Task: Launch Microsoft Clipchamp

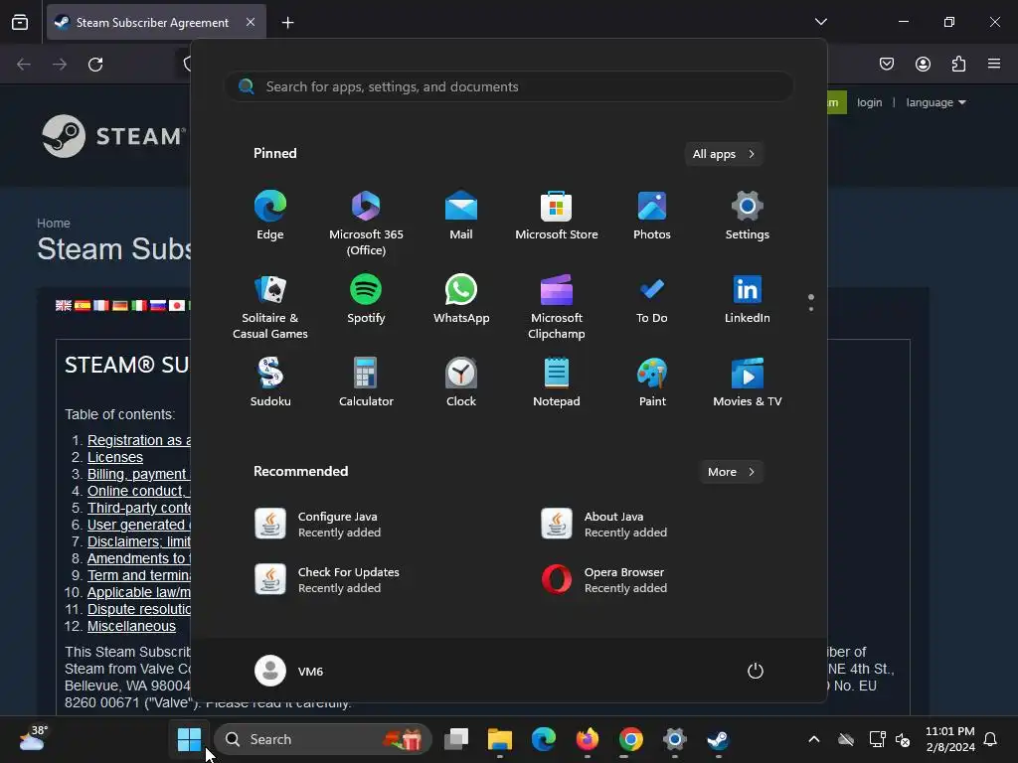Action: 557,306
